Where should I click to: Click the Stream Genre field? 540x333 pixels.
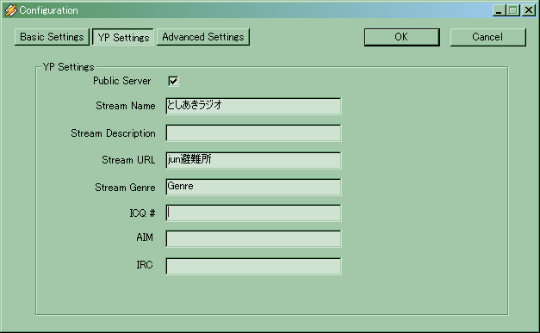(253, 187)
